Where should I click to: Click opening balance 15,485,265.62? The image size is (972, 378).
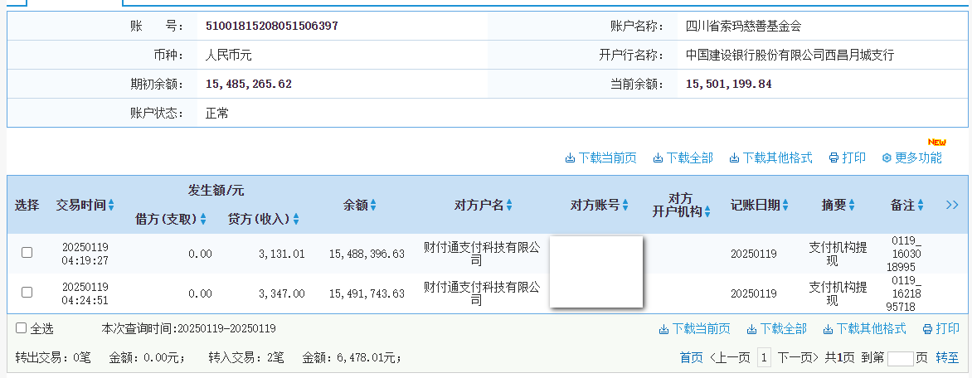[x=248, y=84]
